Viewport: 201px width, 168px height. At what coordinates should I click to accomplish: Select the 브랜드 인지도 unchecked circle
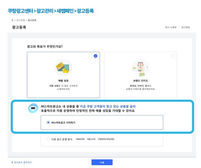[173, 56]
